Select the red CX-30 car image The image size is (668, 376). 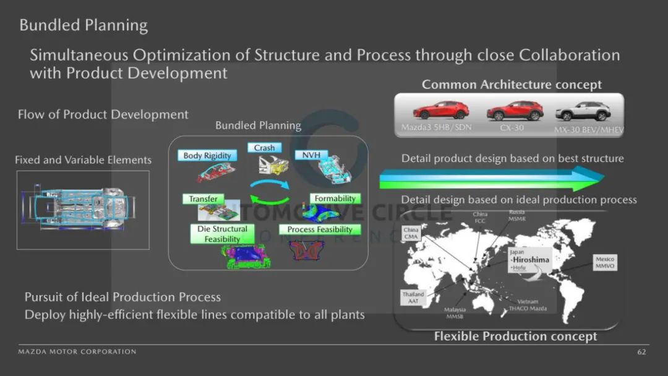pyautogui.click(x=515, y=111)
